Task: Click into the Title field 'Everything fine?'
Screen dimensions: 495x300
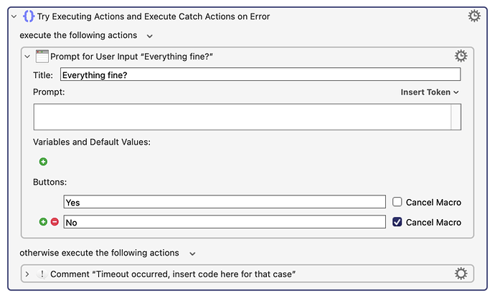Action: (260, 74)
